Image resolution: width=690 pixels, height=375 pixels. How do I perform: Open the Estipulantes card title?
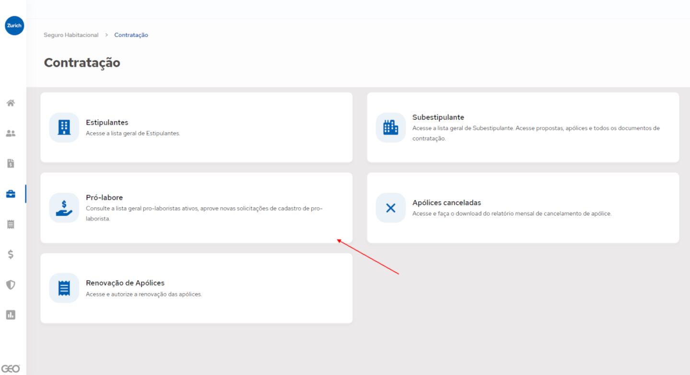pyautogui.click(x=107, y=123)
